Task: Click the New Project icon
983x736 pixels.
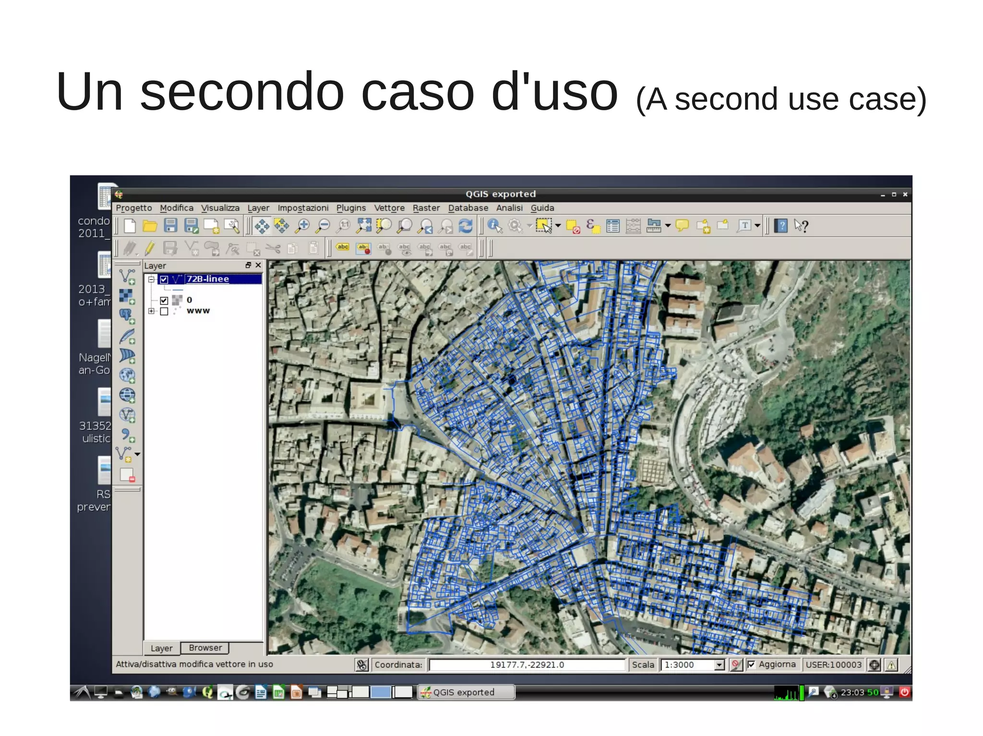Action: click(130, 225)
